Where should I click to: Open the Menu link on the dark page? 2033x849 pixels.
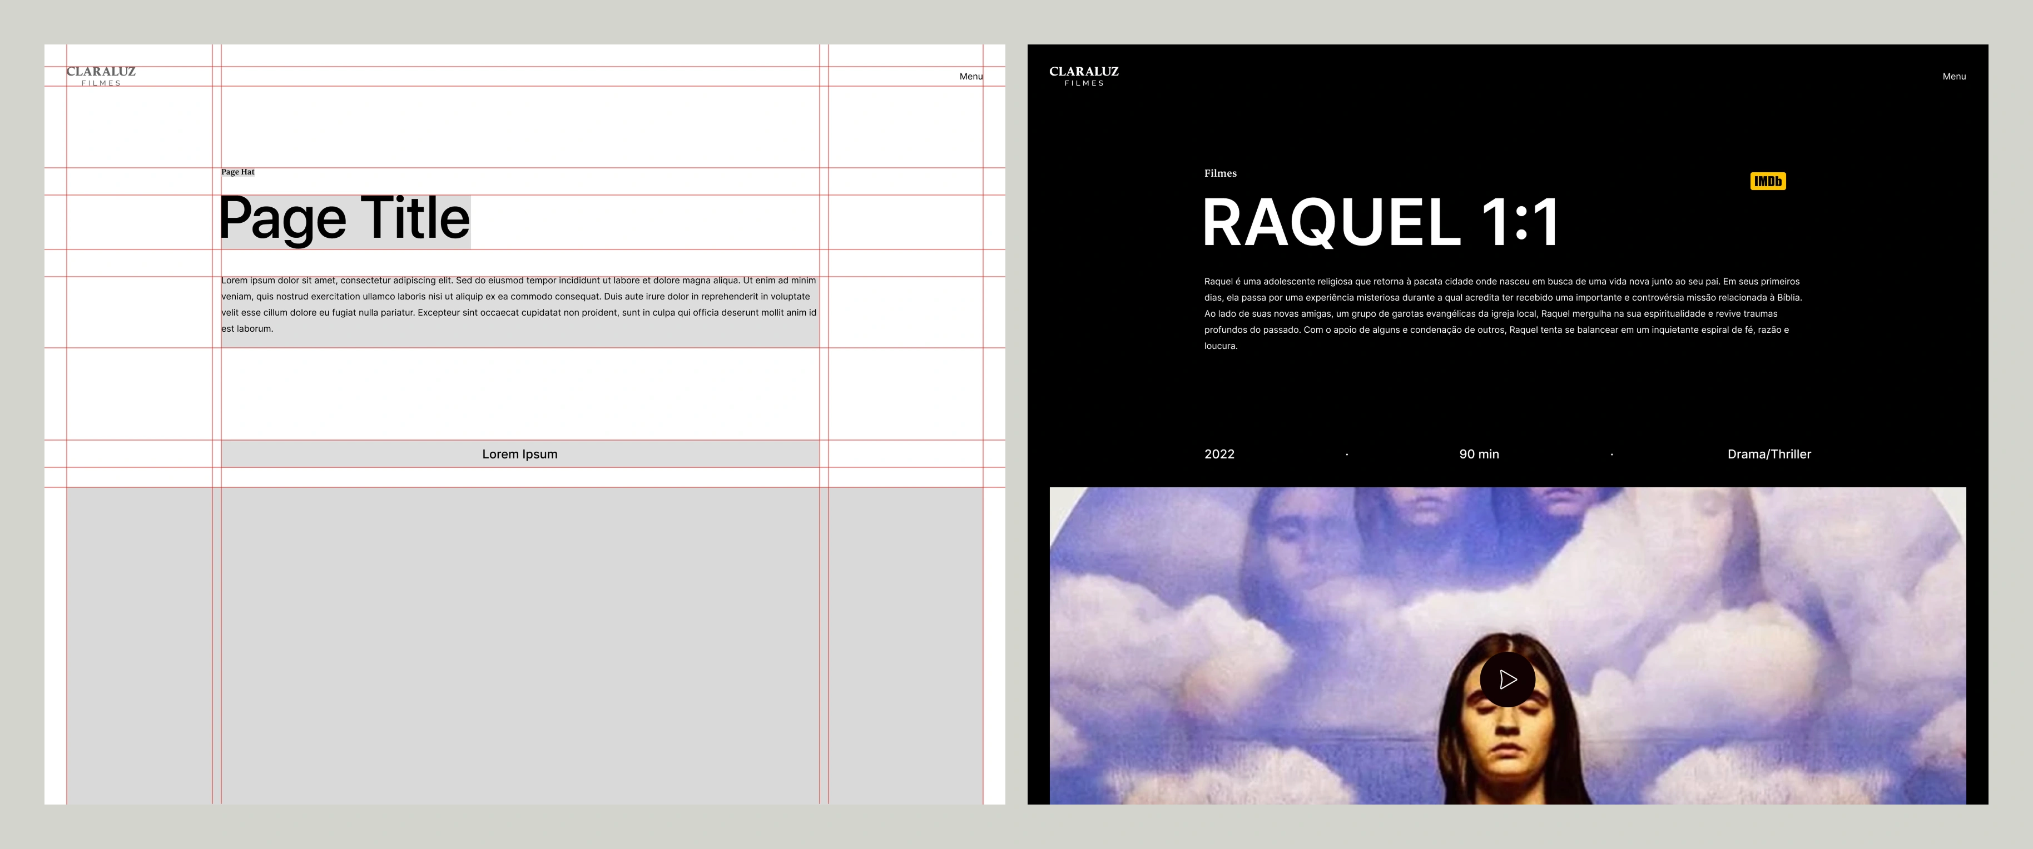click(x=1953, y=77)
